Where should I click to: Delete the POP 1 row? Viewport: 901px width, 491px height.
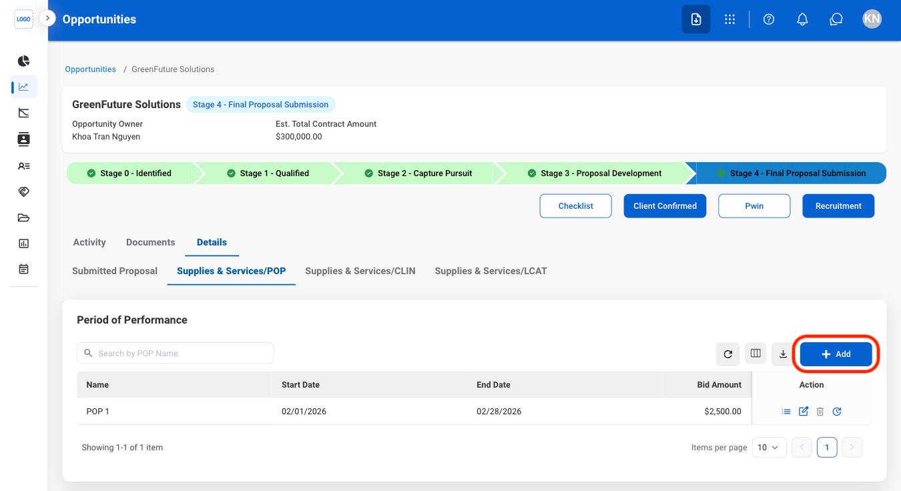point(820,412)
